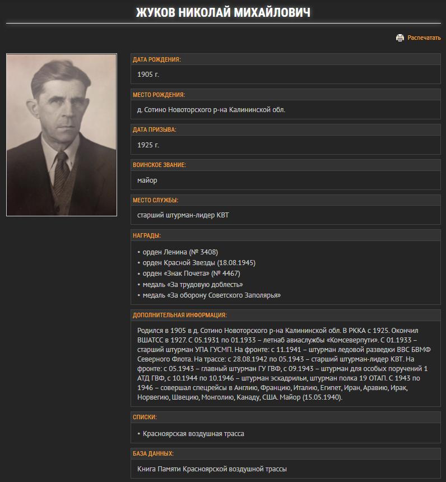Click the «орден «Знак Почета»» award entry
Image resolution: width=446 pixels, height=482 pixels.
click(191, 274)
